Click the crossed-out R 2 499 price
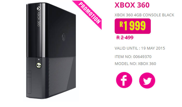The width and height of the screenshot is (182, 107). [x=125, y=38]
